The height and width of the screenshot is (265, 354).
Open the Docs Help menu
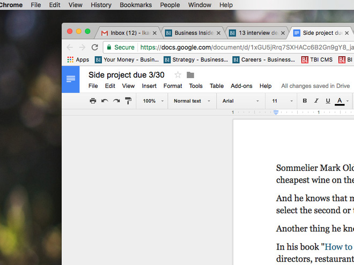point(265,86)
